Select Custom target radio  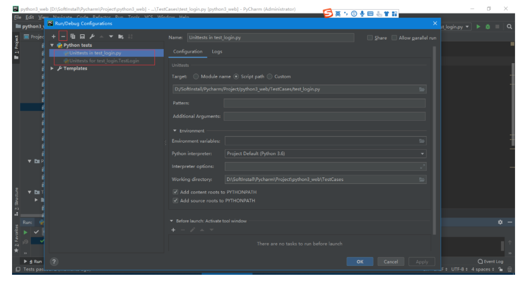point(270,77)
